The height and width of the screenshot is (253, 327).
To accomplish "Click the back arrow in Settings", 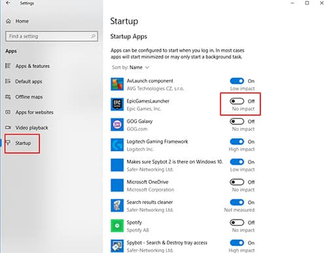I will click(9, 3).
